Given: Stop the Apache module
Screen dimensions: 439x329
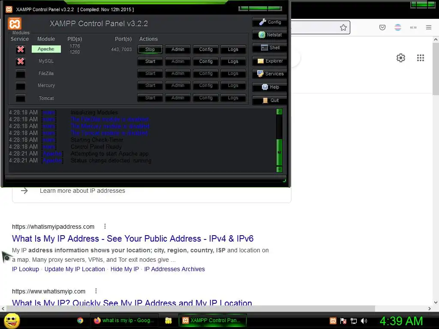Looking at the screenshot, I should coord(150,49).
